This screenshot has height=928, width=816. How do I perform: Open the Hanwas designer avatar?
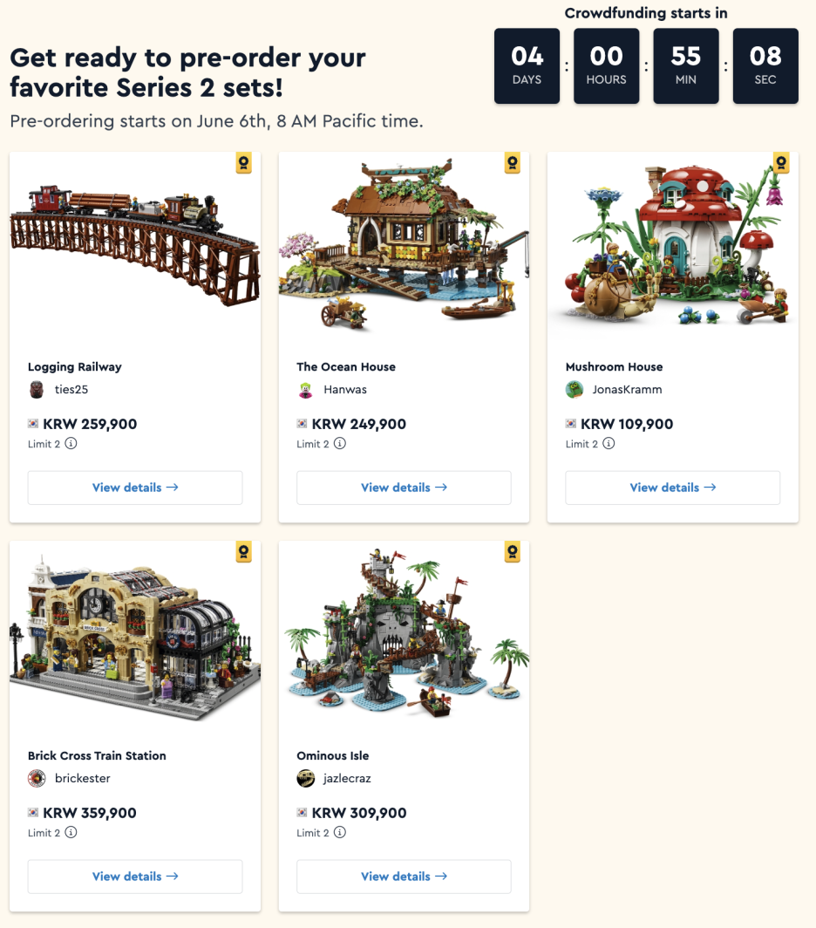[305, 389]
